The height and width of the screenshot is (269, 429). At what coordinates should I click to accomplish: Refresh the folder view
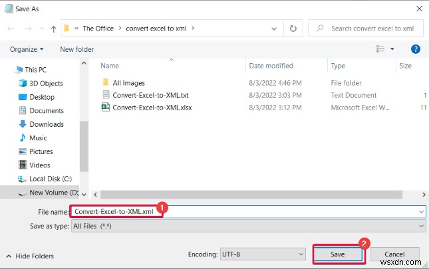coord(293,29)
